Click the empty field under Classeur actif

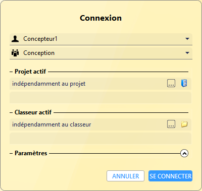coord(100,139)
